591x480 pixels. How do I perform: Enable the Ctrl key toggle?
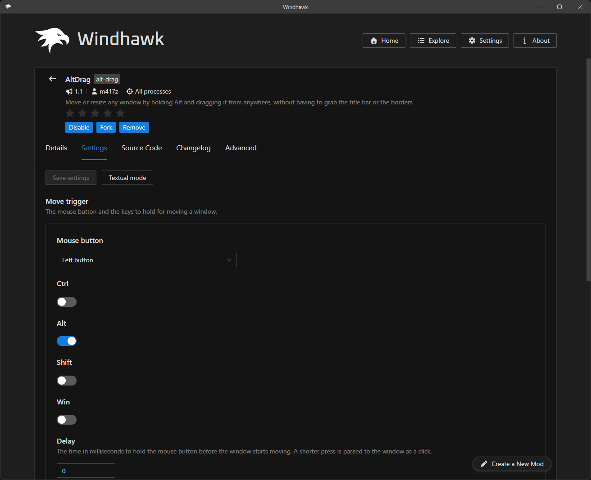pos(67,302)
